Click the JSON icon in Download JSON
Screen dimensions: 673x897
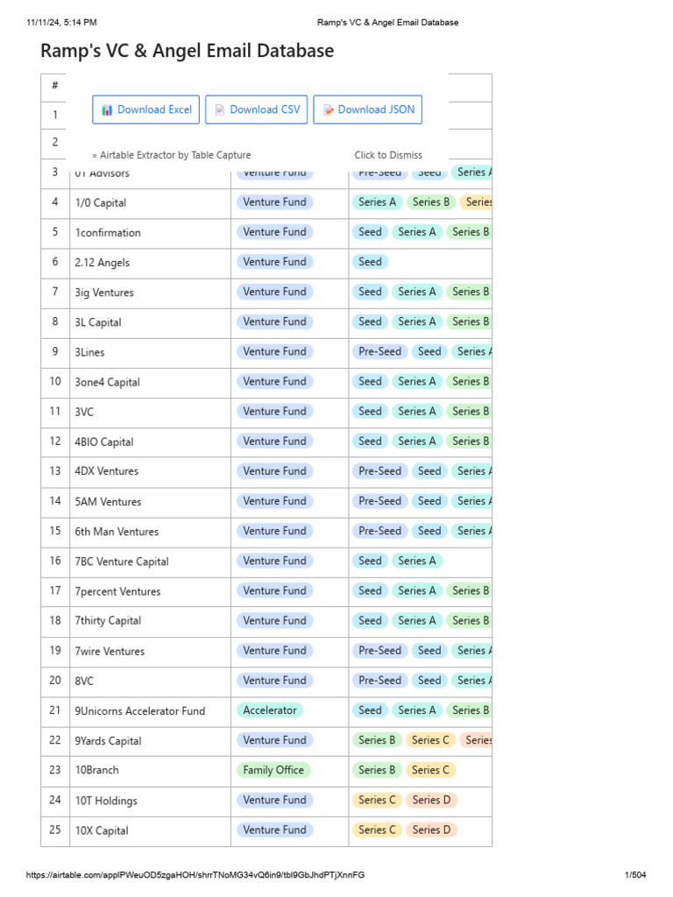tap(328, 110)
